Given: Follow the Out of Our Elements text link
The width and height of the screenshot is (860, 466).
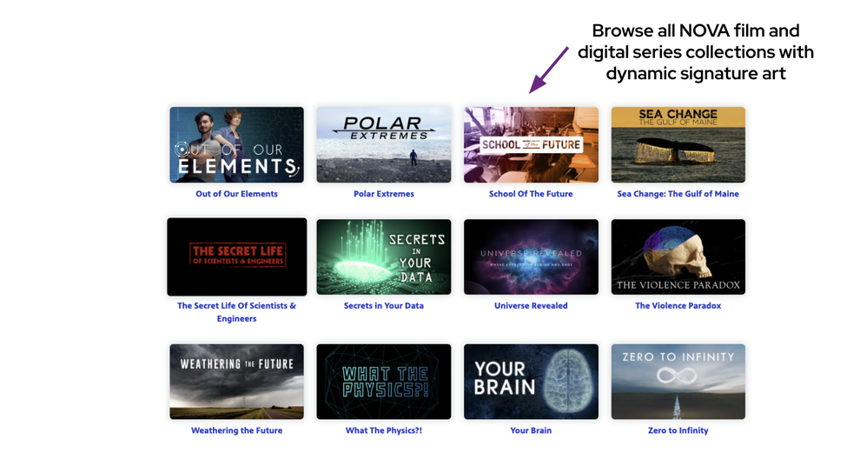Looking at the screenshot, I should point(236,194).
